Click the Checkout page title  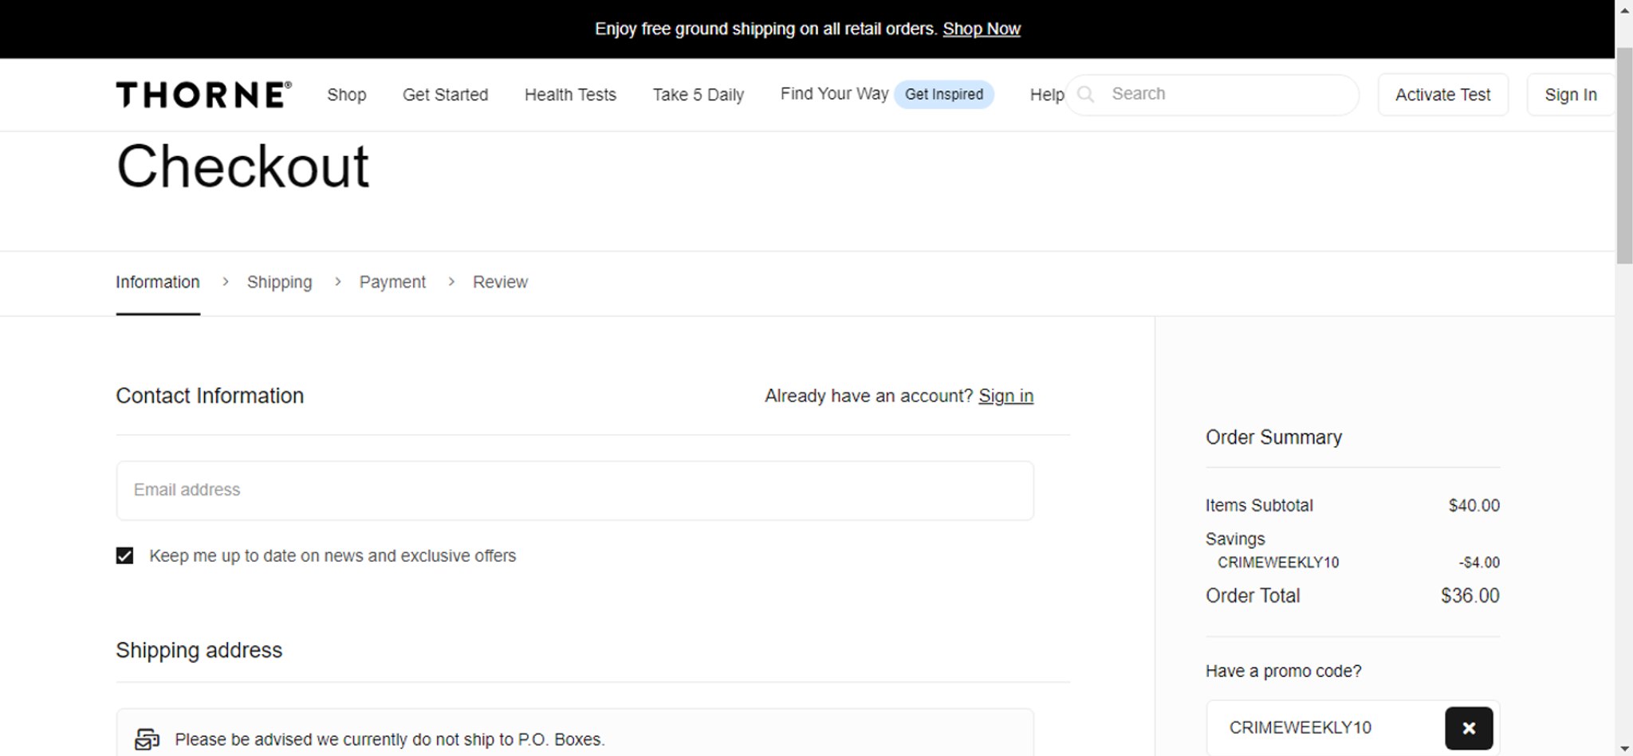tap(242, 166)
